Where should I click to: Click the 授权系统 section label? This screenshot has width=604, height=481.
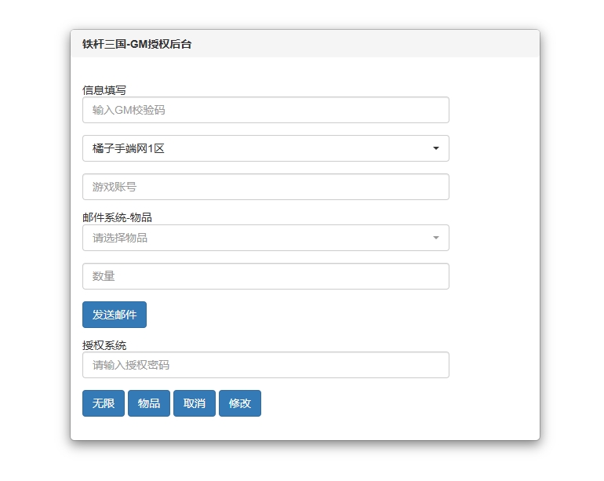click(x=104, y=345)
